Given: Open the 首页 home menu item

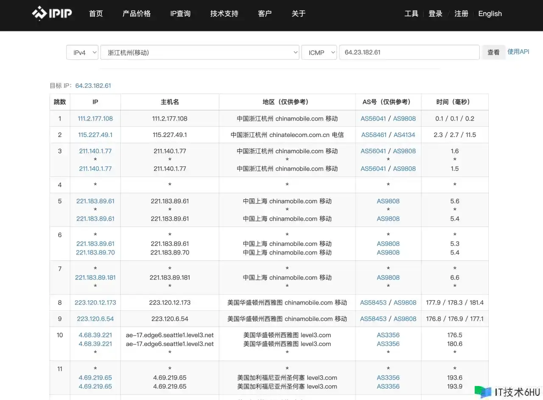Looking at the screenshot, I should (96, 14).
